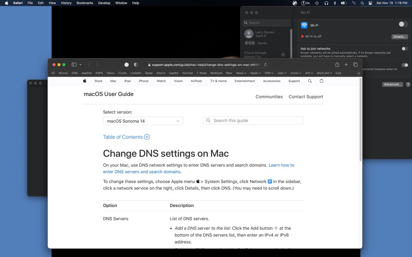
Task: Open the YouTube bookmark
Action: coord(187,73)
